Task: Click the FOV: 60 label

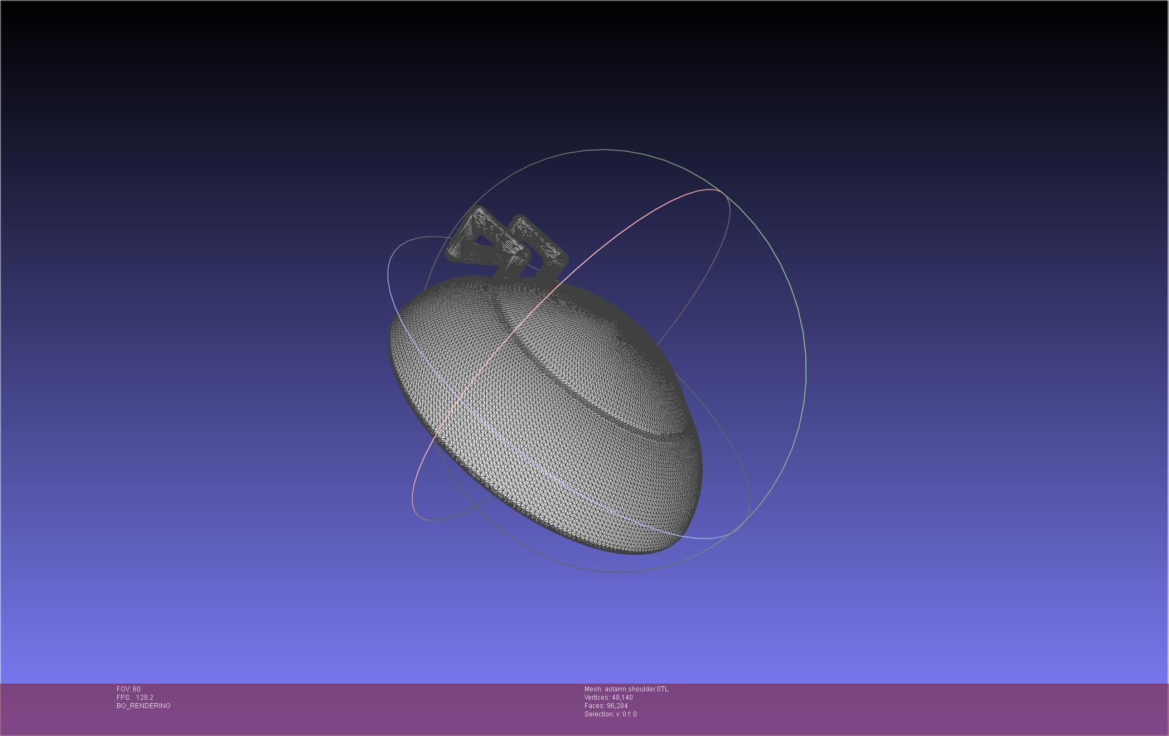Action: click(128, 689)
